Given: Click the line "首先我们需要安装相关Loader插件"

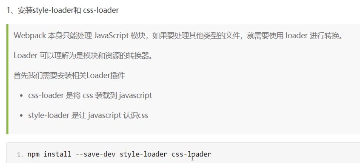Looking at the screenshot, I should [x=69, y=76].
